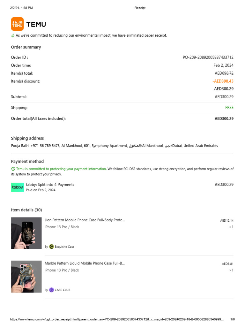This screenshot has height=327, width=245.
Task: Open the Lion Pattern Mobile Phone Case title
Action: [85, 220]
